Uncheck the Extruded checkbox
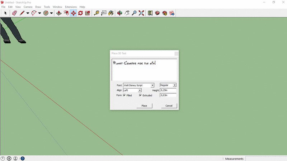This screenshot has width=287, height=161. coord(140,95)
